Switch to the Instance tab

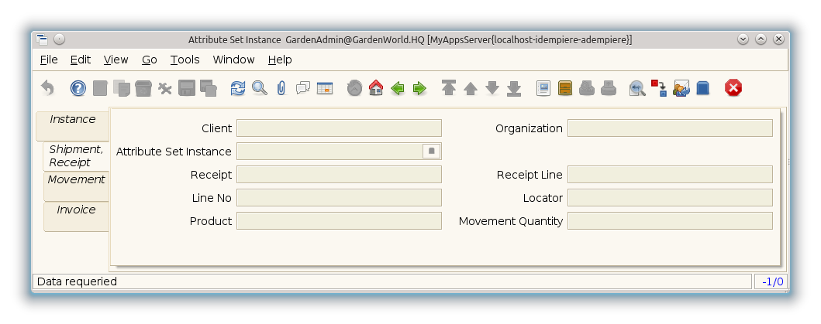(72, 120)
